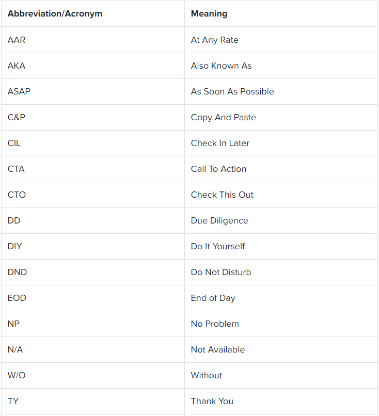Select the C&P abbreviation cell

point(93,117)
